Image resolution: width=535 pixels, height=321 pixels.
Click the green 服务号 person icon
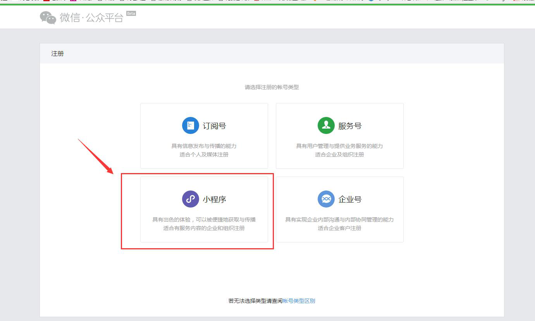click(326, 125)
